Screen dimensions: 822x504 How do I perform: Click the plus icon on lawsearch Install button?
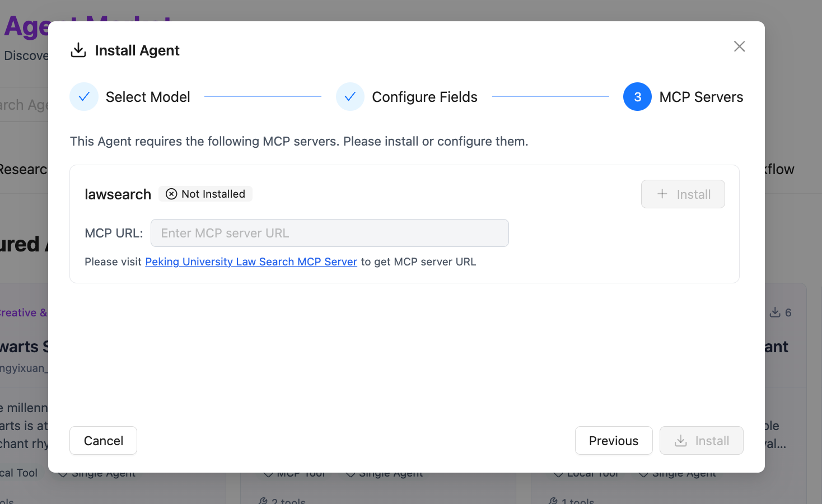662,194
